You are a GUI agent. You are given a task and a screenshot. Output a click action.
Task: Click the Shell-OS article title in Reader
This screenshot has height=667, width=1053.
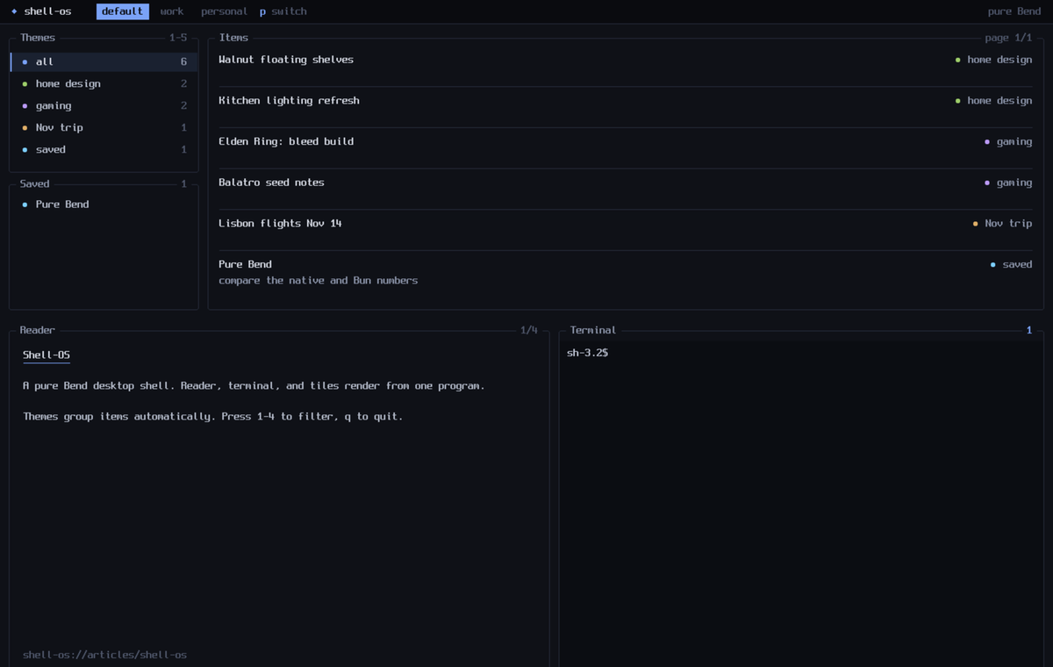(x=47, y=355)
